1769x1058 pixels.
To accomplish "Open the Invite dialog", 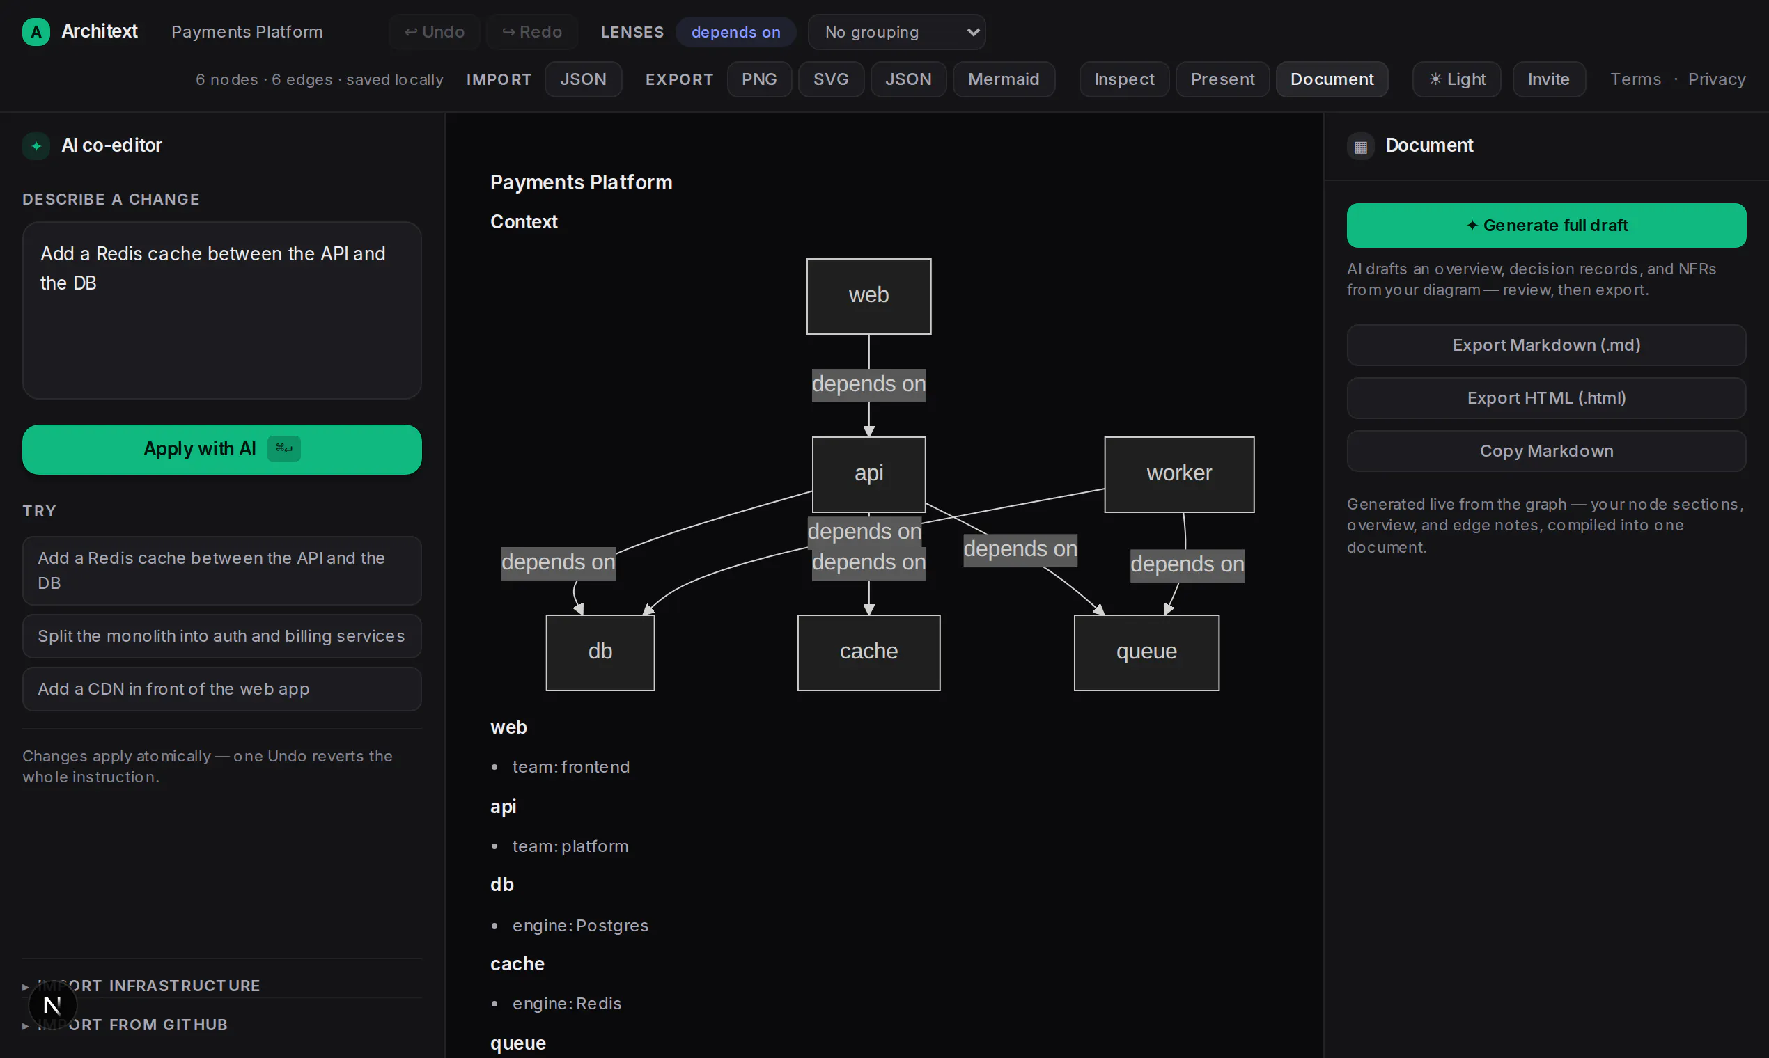I will point(1549,79).
